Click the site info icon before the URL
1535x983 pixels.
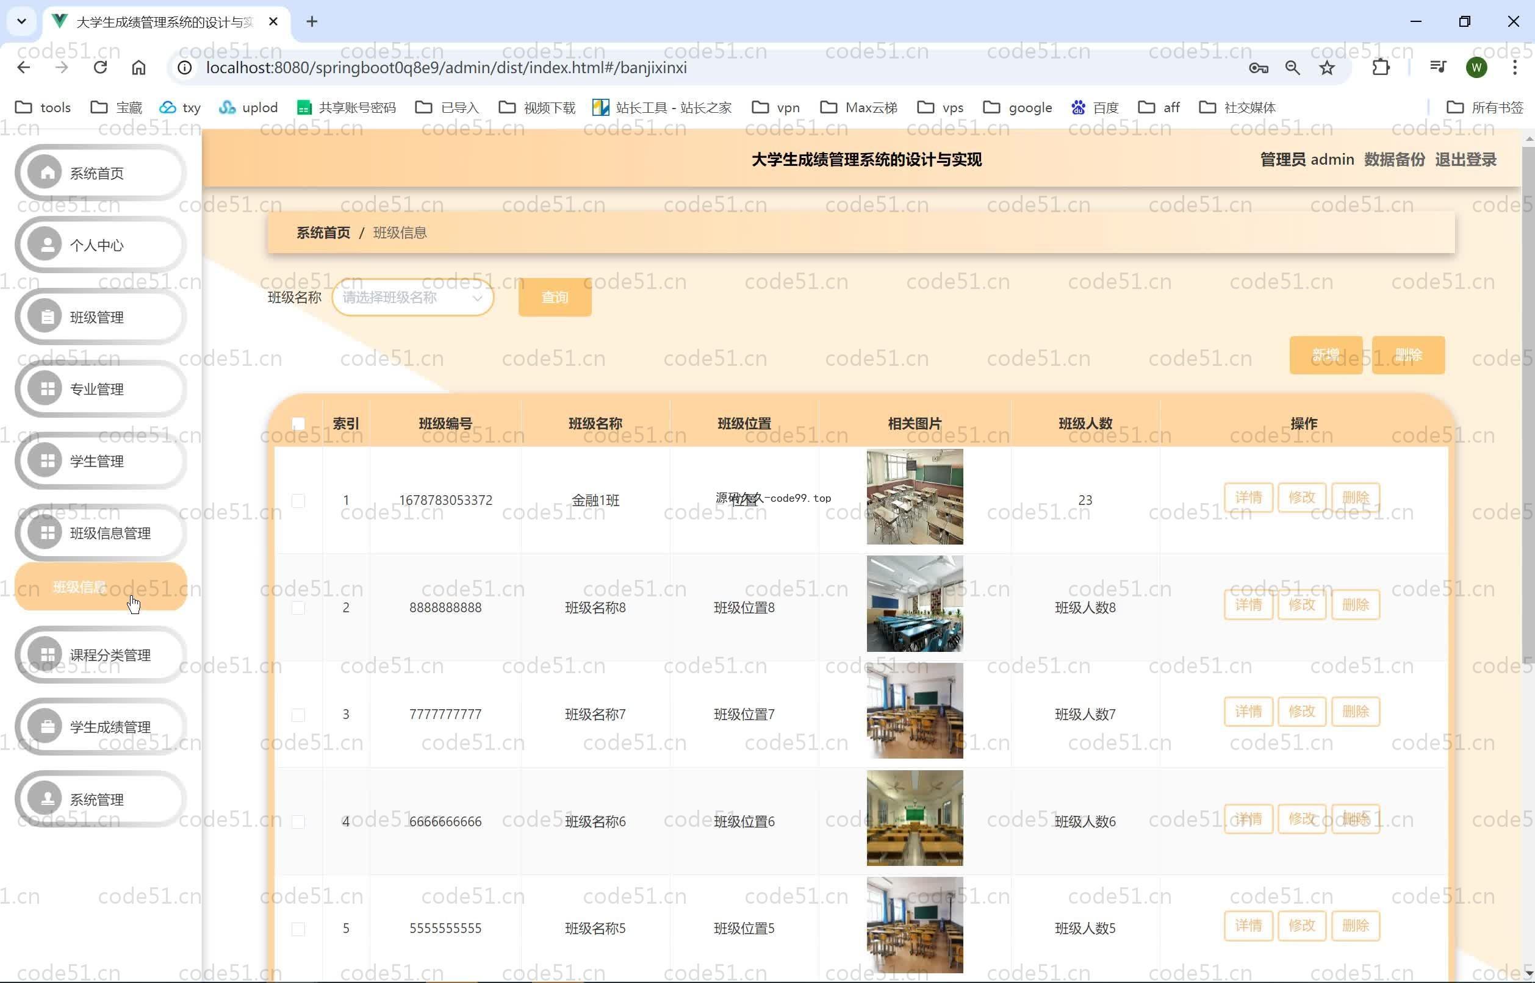tap(184, 68)
